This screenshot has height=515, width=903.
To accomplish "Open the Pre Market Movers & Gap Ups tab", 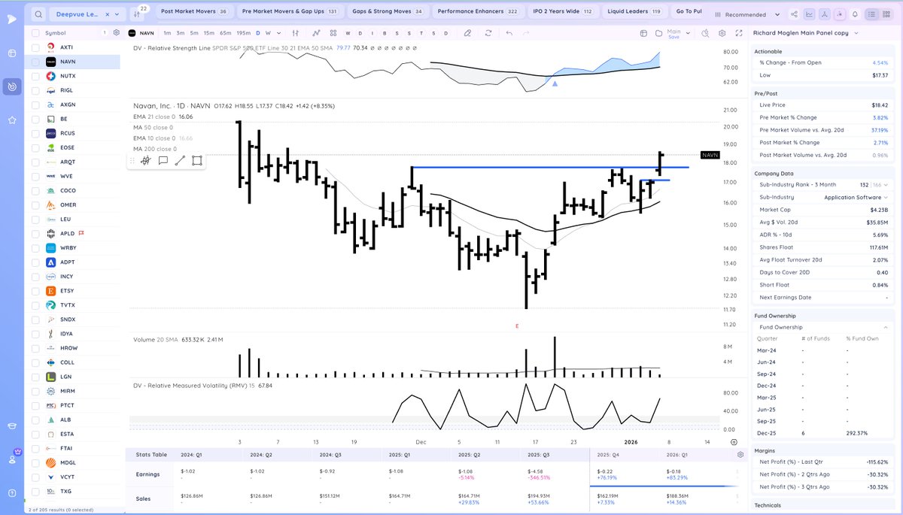I will pyautogui.click(x=289, y=11).
